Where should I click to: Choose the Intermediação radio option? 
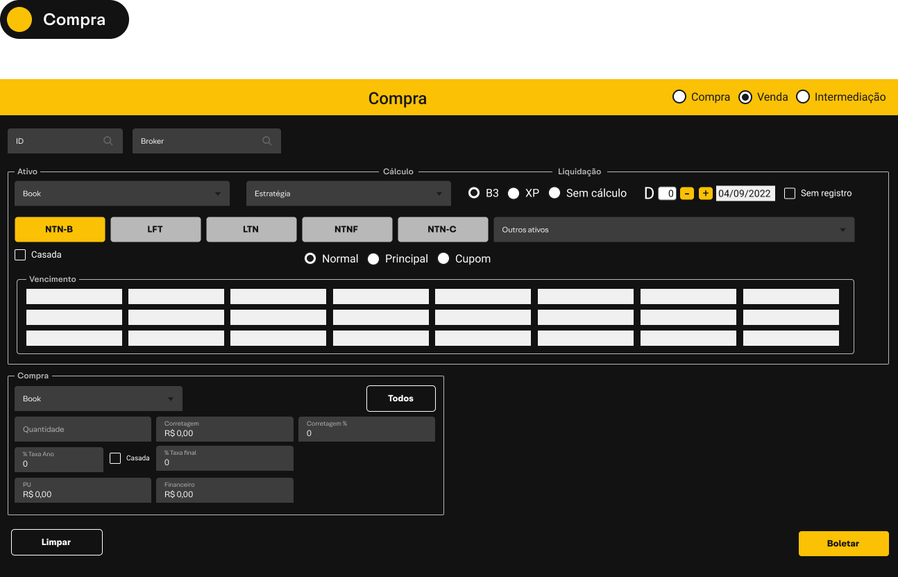(803, 97)
